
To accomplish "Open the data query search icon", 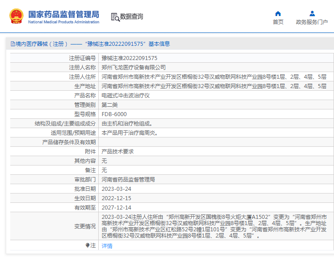I will [115, 17].
